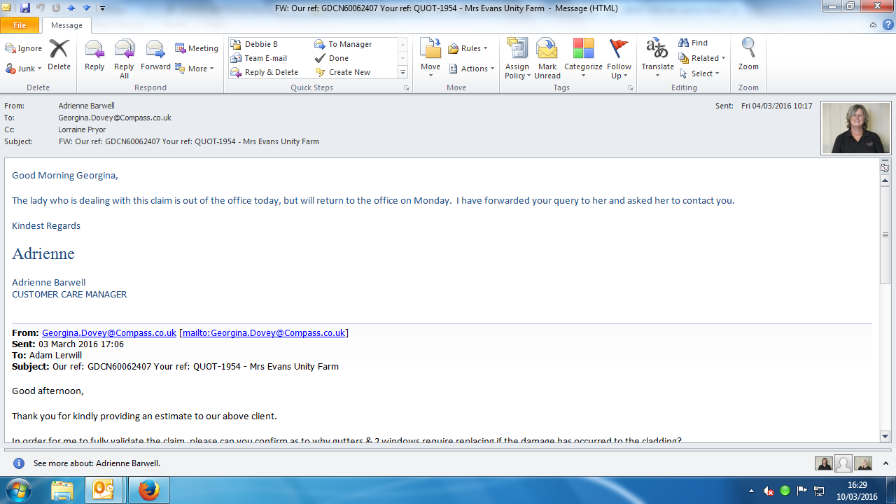
Task: Select the Message ribbon tab
Action: (67, 25)
